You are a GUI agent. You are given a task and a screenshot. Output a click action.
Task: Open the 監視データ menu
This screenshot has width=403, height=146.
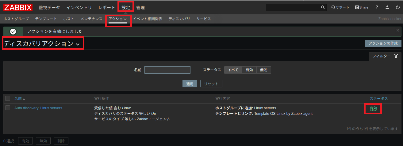[x=49, y=7]
